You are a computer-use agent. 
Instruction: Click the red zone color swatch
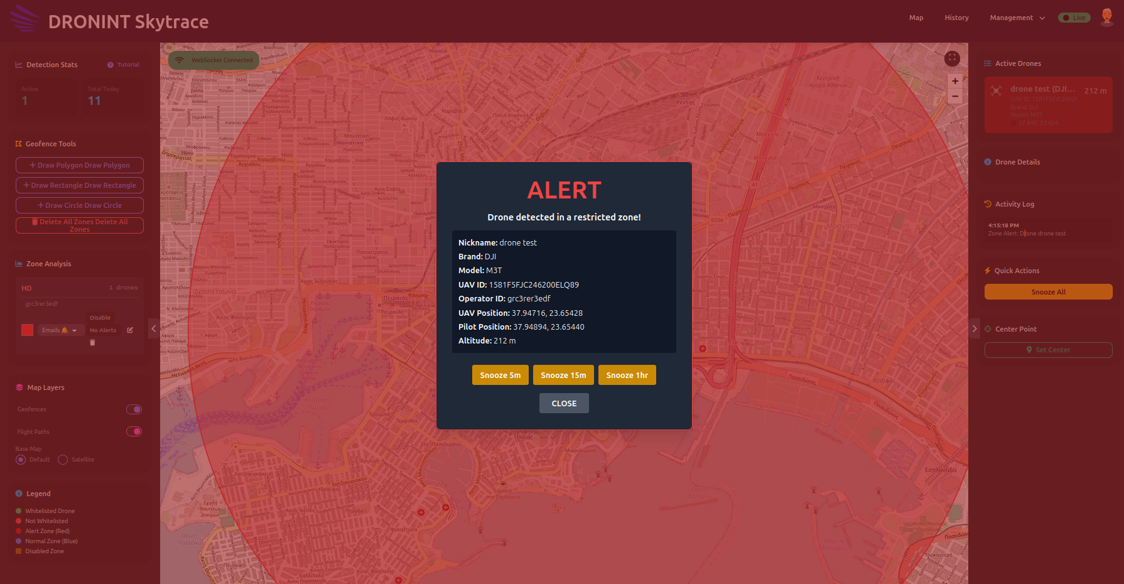(27, 330)
